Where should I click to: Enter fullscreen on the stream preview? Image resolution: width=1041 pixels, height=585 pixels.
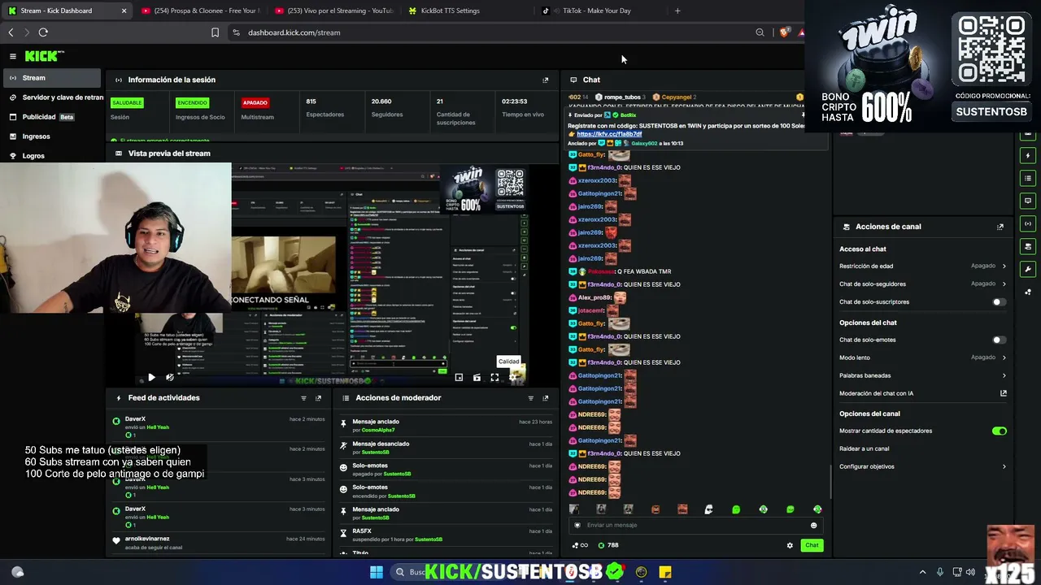tap(494, 377)
